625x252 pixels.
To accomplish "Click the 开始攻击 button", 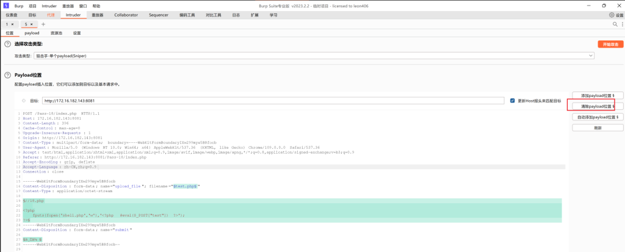I will [x=610, y=45].
